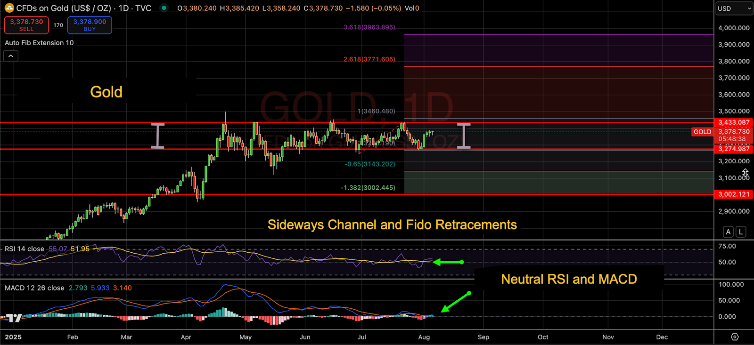Click the RSI value 55.07
754x345 pixels.
tap(58, 249)
